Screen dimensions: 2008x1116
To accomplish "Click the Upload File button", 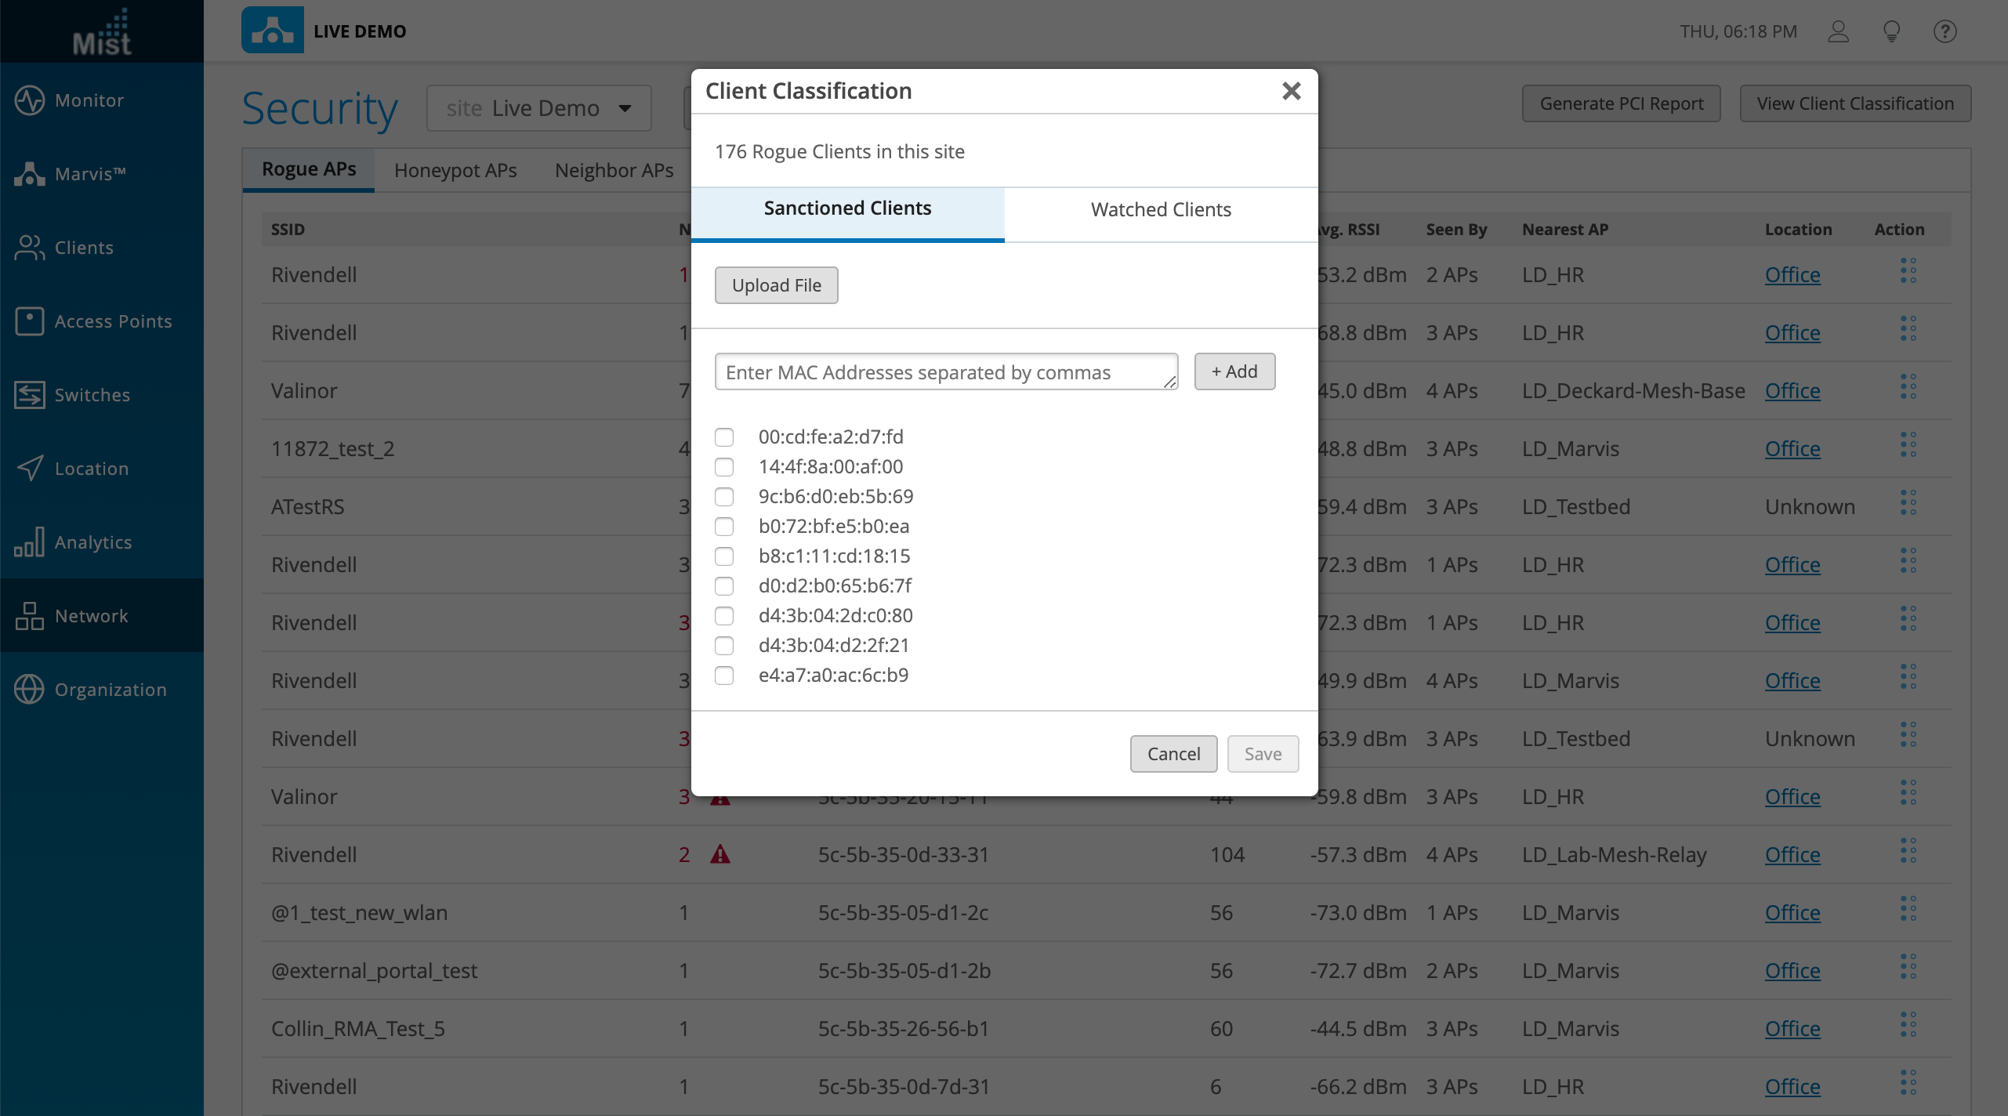I will tap(776, 285).
